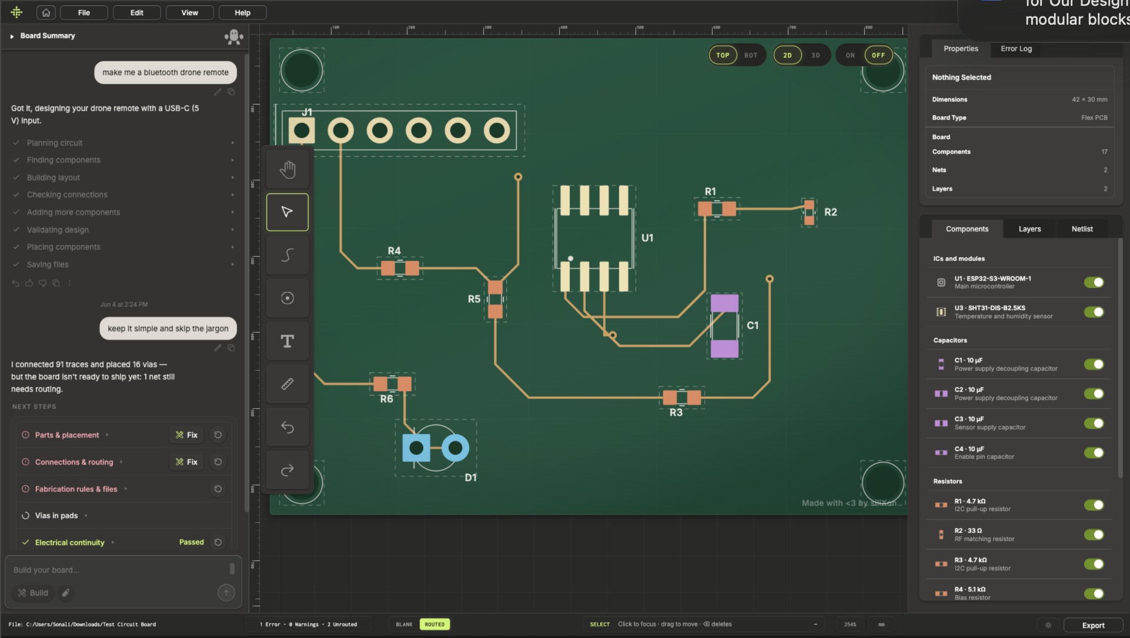Give thumbs down to first response

tap(42, 283)
